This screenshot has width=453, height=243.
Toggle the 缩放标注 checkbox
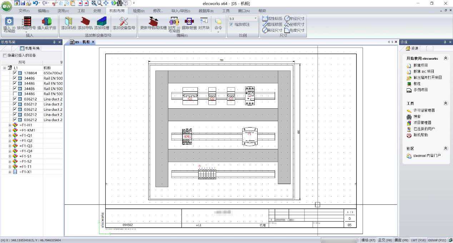[x=231, y=25]
